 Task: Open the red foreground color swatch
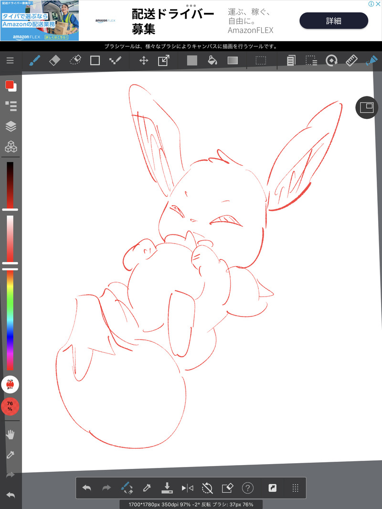(x=10, y=85)
